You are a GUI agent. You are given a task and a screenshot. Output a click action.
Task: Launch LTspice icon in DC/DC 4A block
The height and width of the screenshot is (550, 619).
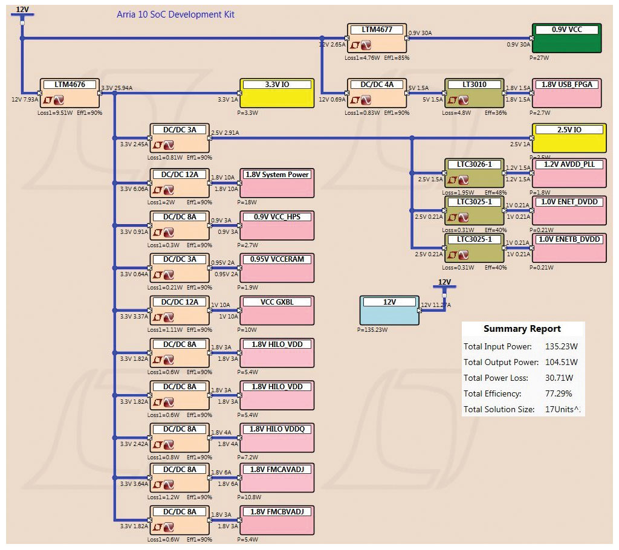[x=366, y=100]
